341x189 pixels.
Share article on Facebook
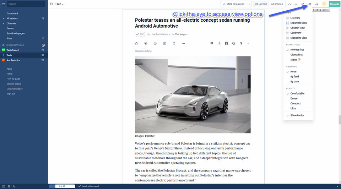[x=226, y=43]
